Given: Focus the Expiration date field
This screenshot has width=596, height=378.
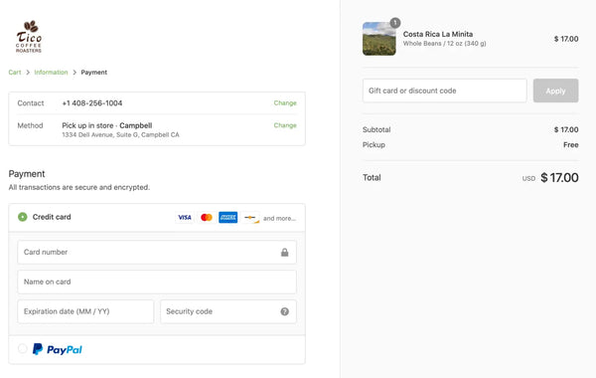Looking at the screenshot, I should pos(85,311).
